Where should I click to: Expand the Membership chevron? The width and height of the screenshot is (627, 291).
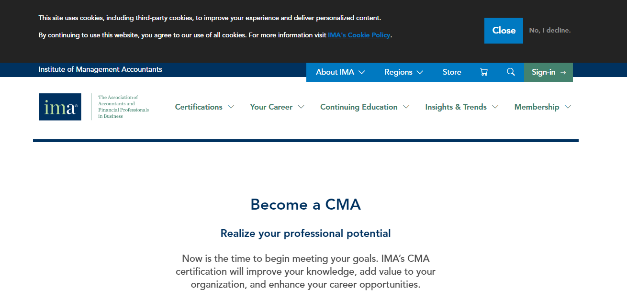[568, 107]
